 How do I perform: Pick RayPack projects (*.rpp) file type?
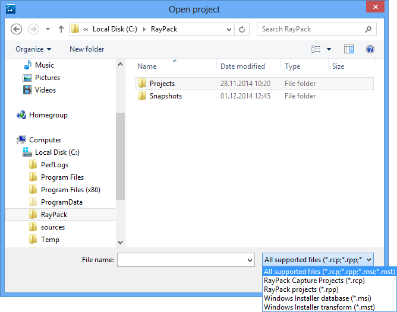(x=301, y=289)
